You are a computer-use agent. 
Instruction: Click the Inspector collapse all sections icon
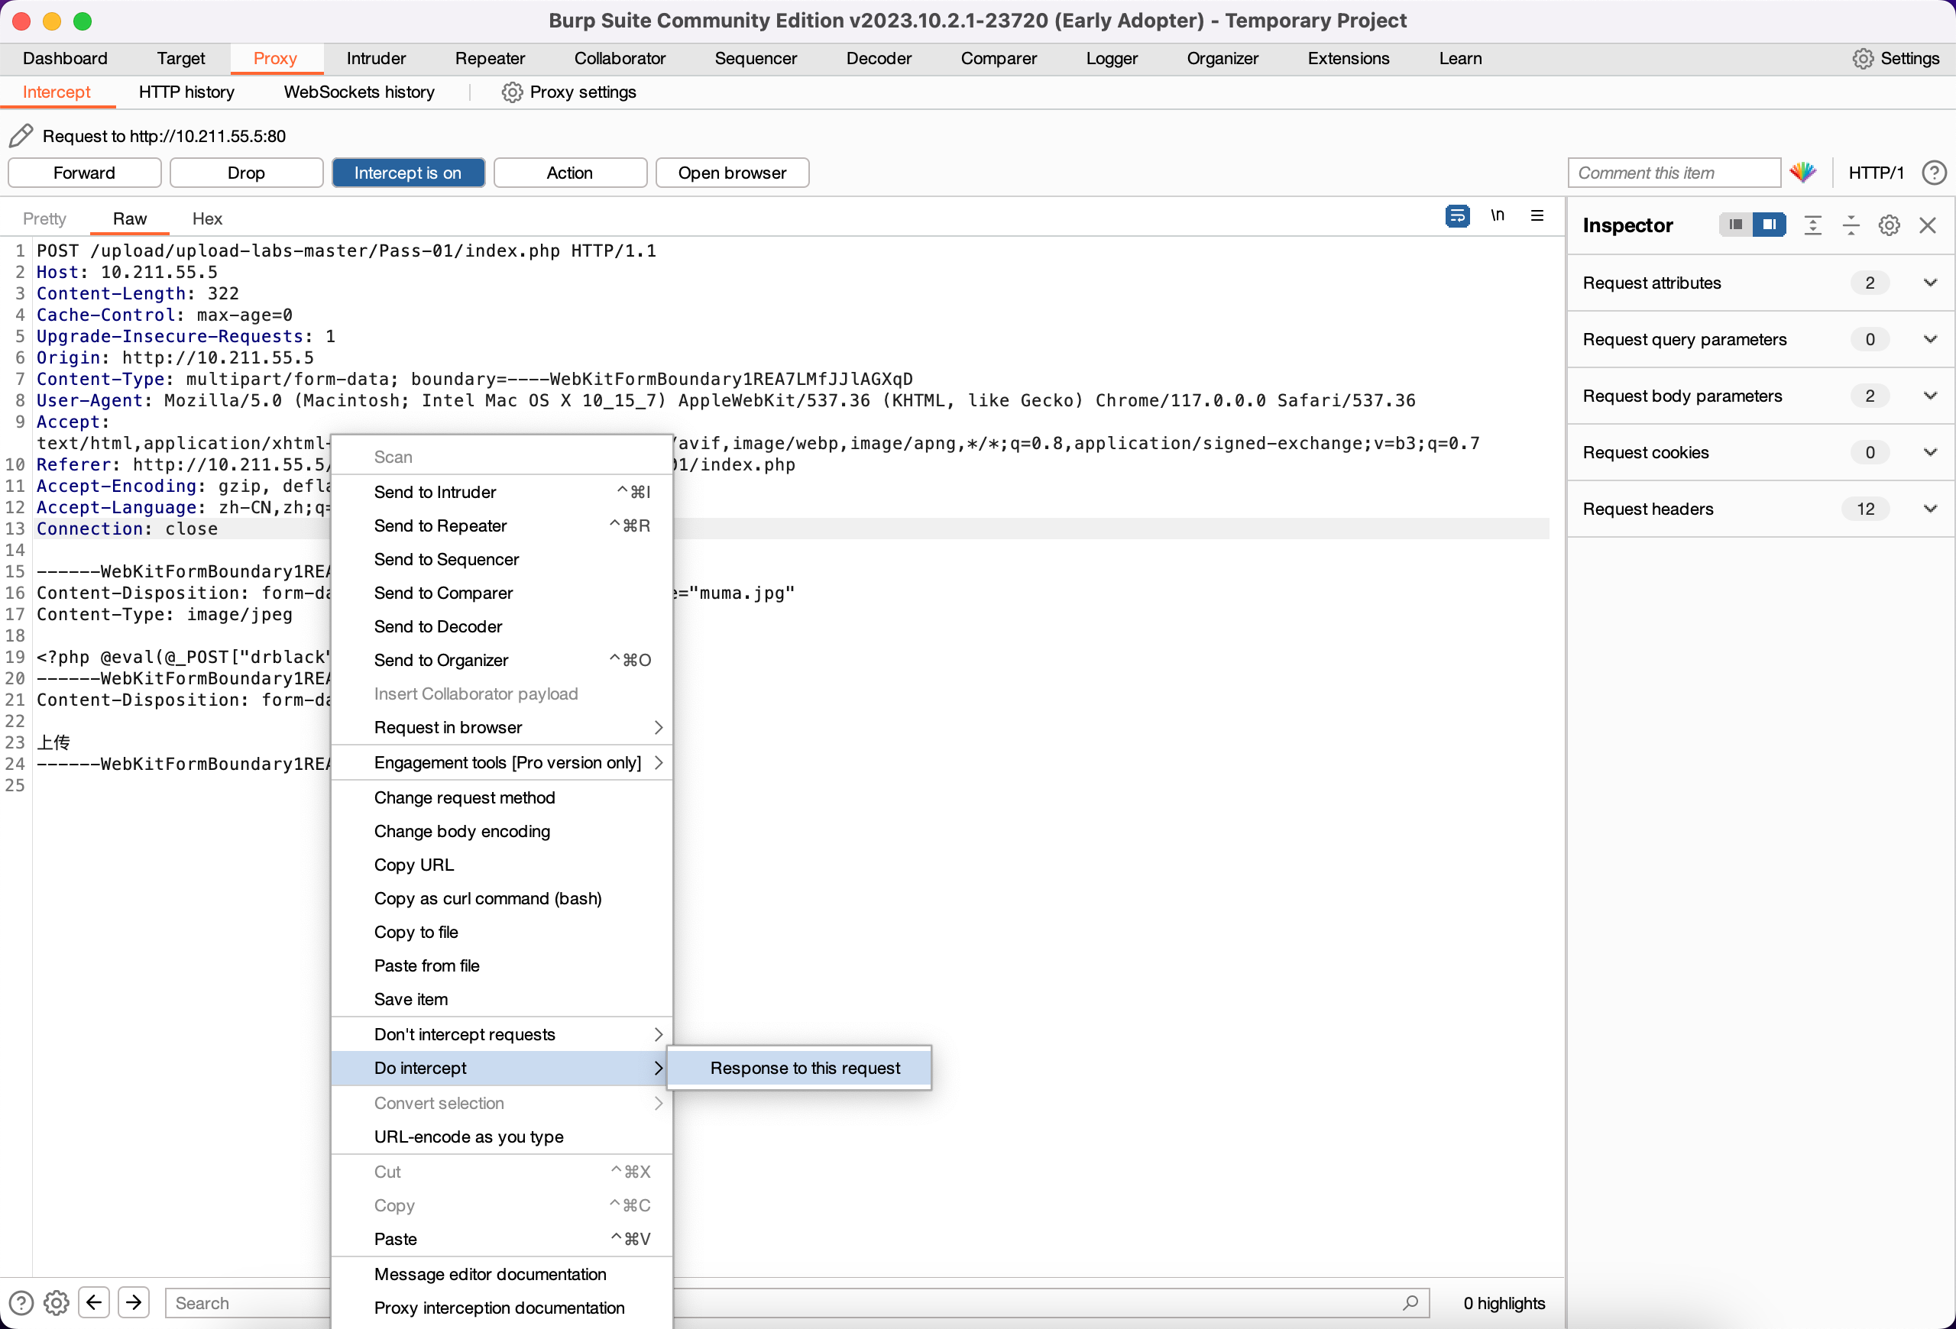pyautogui.click(x=1850, y=225)
